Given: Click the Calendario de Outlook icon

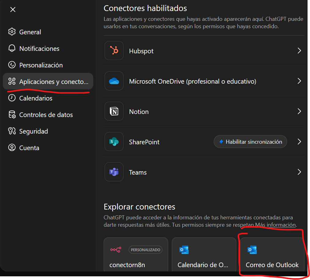Looking at the screenshot, I should point(184,250).
